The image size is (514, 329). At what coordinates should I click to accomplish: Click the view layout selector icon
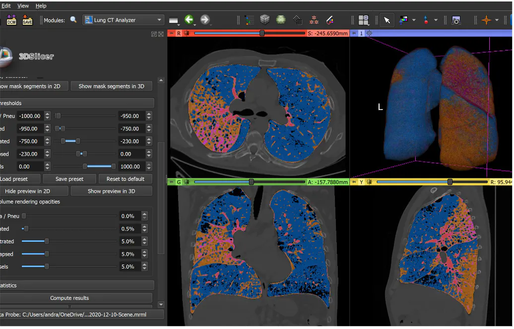(363, 20)
